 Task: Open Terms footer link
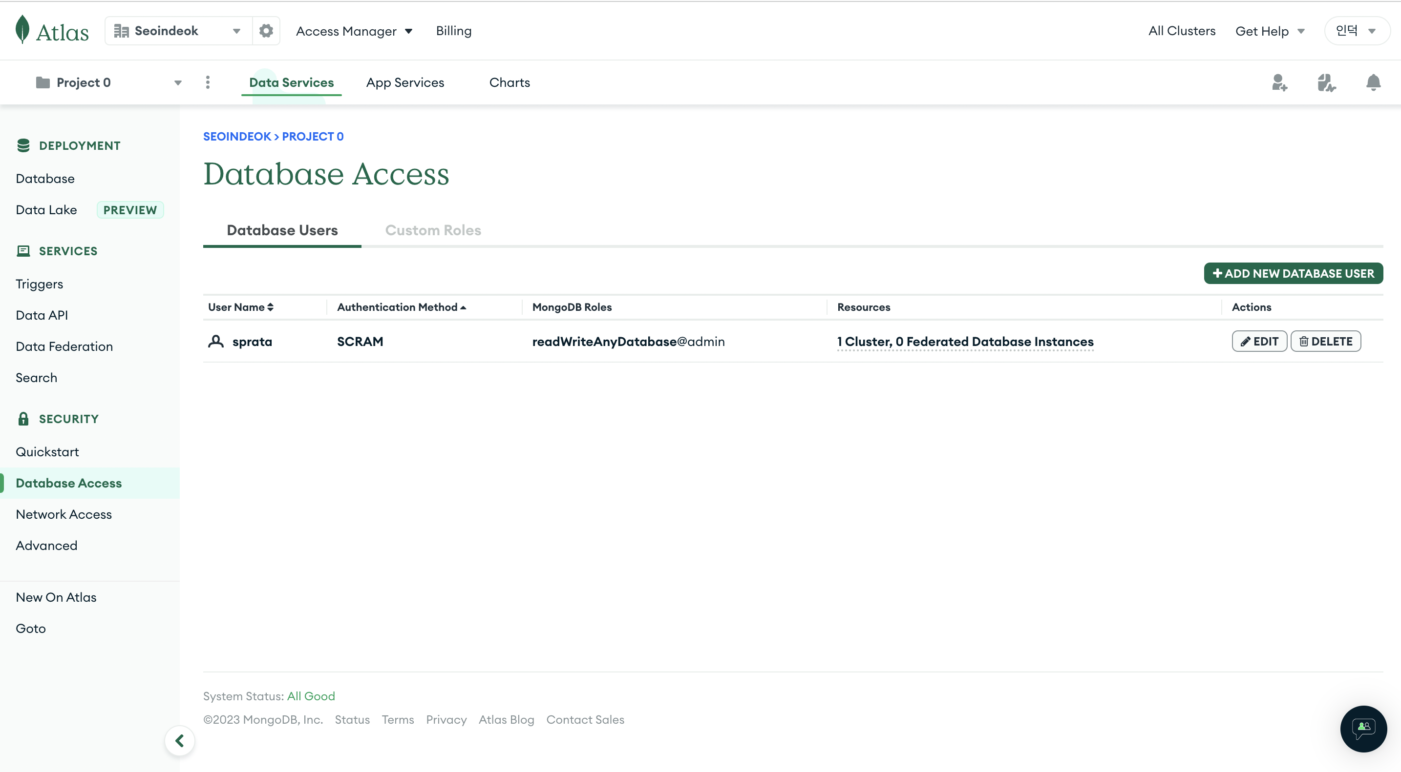[x=398, y=719]
